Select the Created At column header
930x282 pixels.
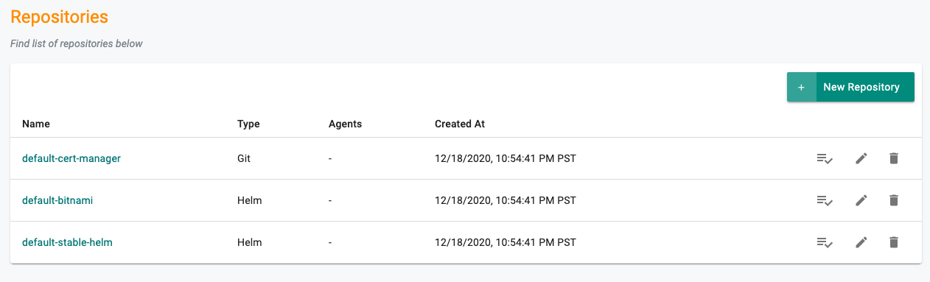(460, 124)
